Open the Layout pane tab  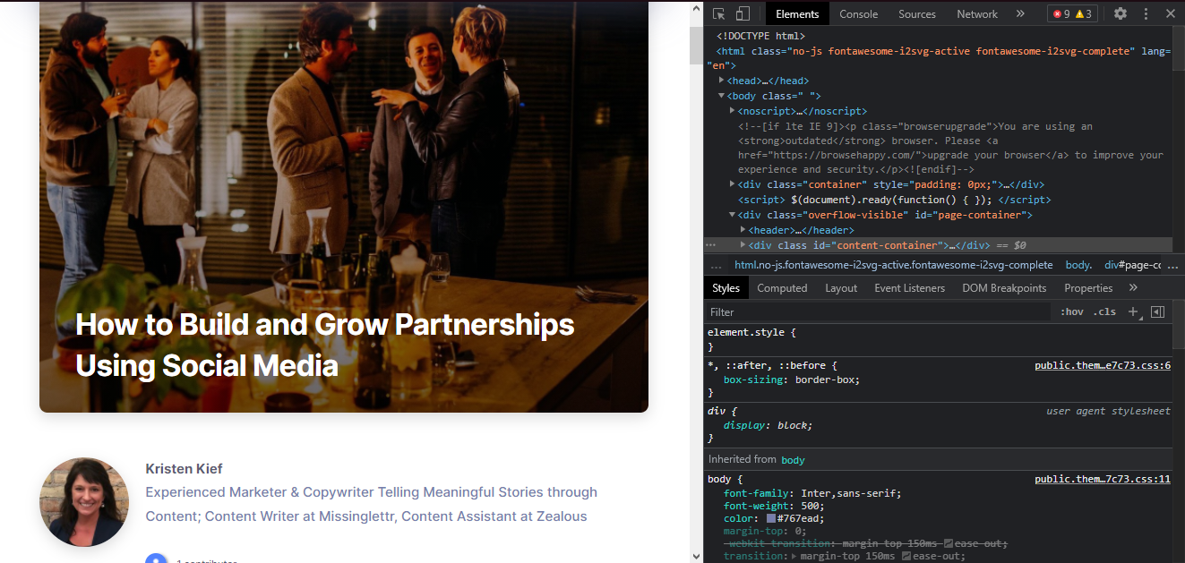[x=841, y=288]
